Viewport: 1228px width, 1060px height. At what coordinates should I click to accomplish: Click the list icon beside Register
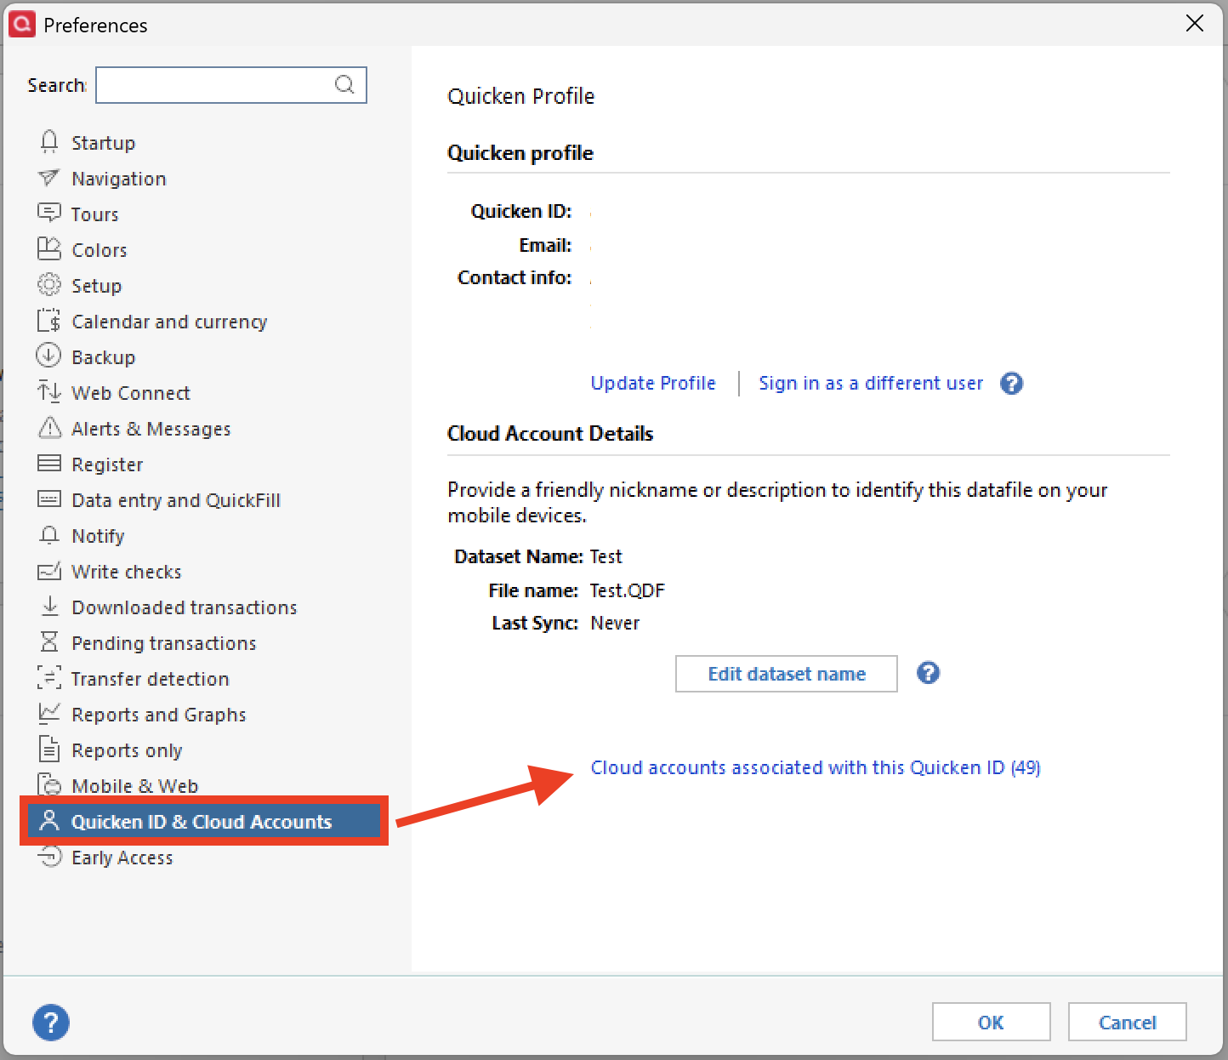point(49,463)
